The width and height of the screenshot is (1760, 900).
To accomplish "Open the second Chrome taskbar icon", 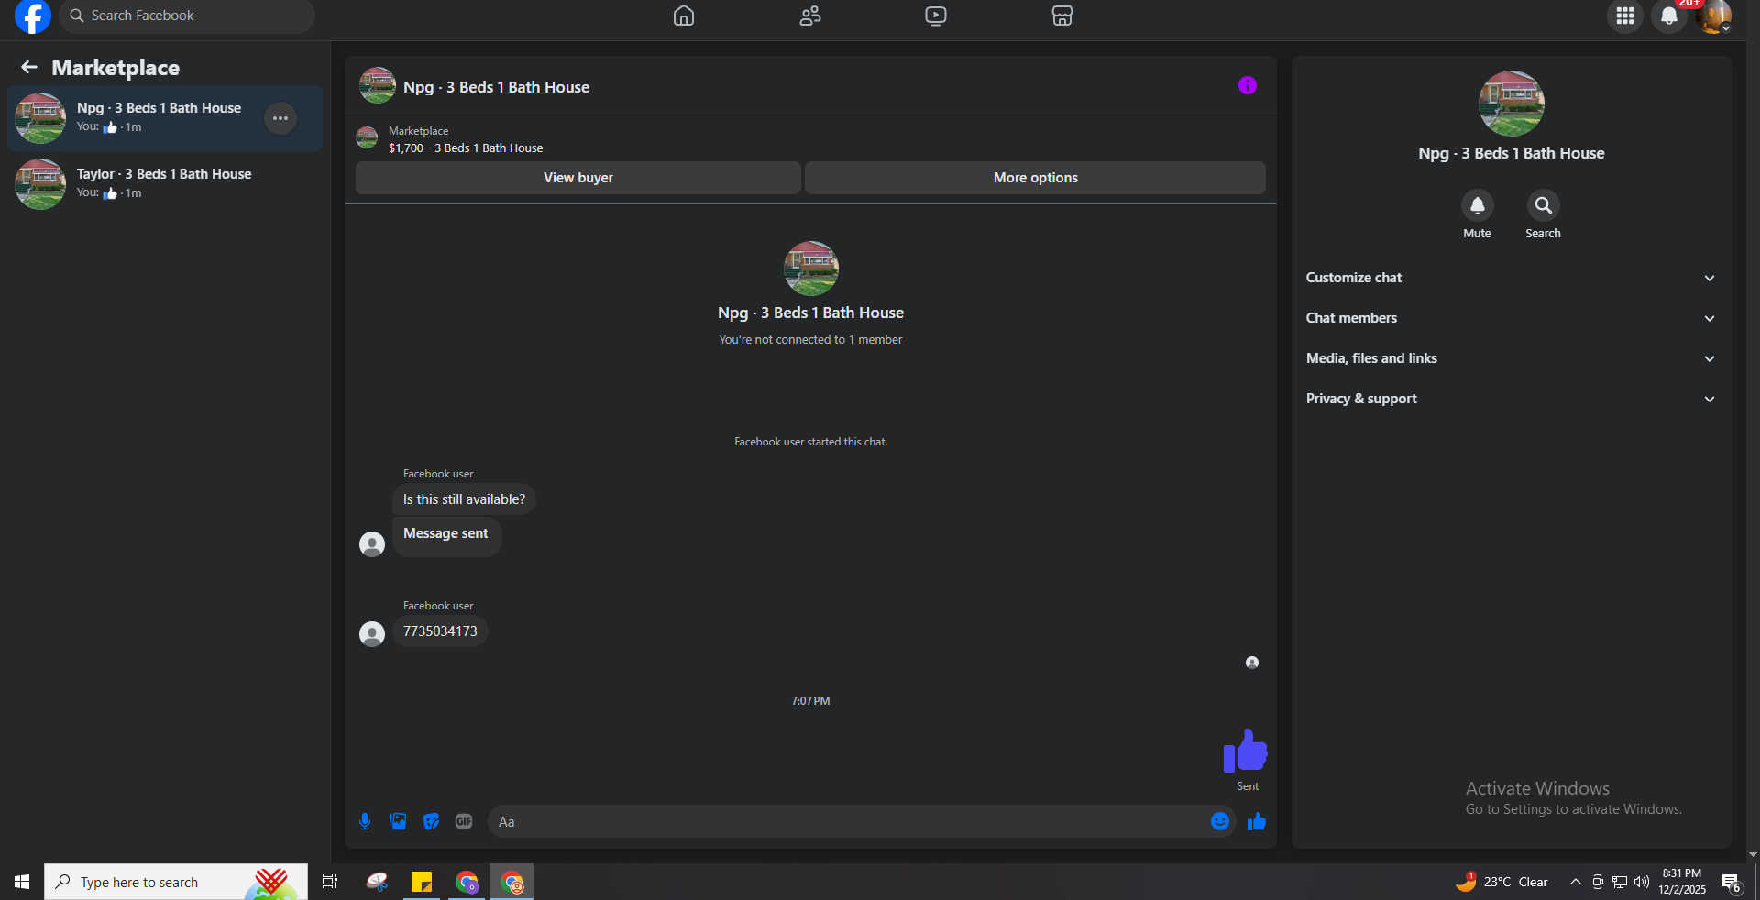I will tap(511, 882).
